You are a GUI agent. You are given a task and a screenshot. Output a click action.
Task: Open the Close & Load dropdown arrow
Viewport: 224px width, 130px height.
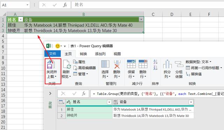pyautogui.click(x=56, y=76)
